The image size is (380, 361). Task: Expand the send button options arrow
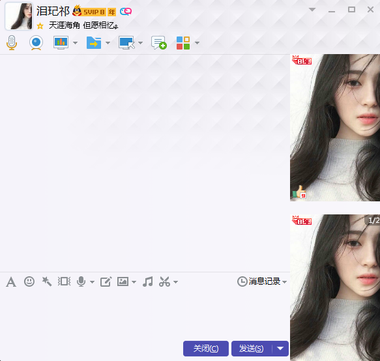pyautogui.click(x=280, y=349)
